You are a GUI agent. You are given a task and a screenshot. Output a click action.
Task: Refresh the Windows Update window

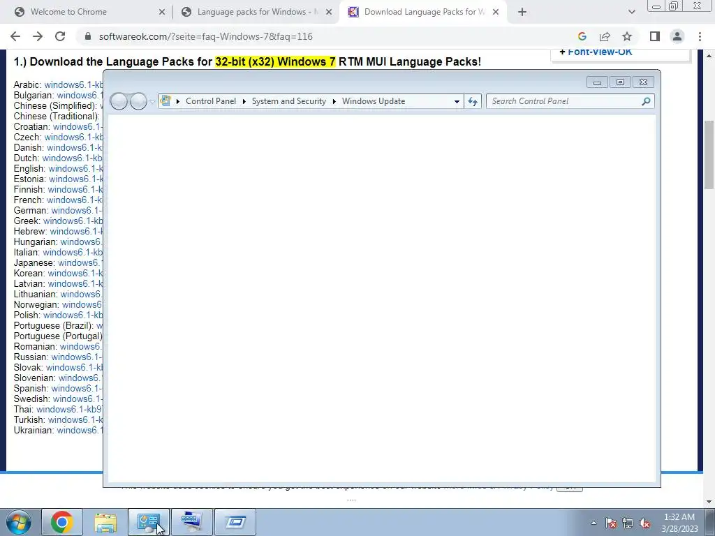pos(473,101)
